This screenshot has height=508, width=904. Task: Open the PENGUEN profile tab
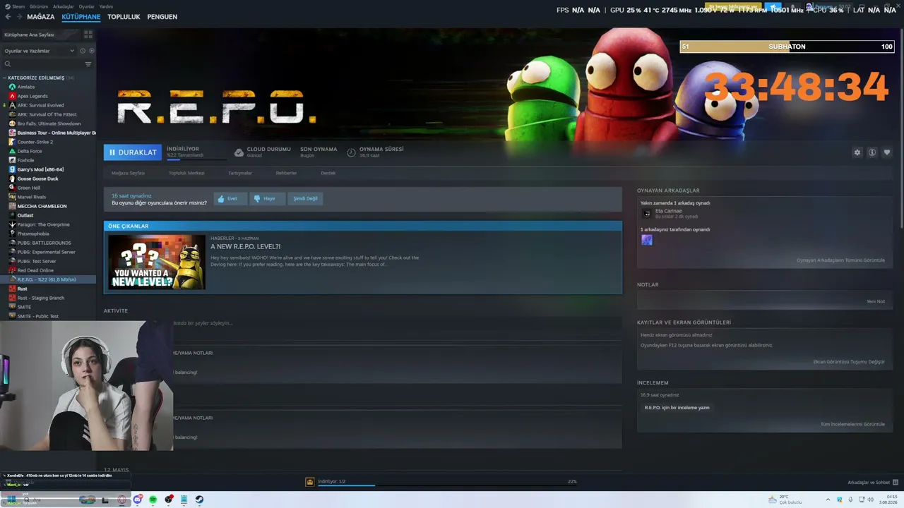click(162, 17)
